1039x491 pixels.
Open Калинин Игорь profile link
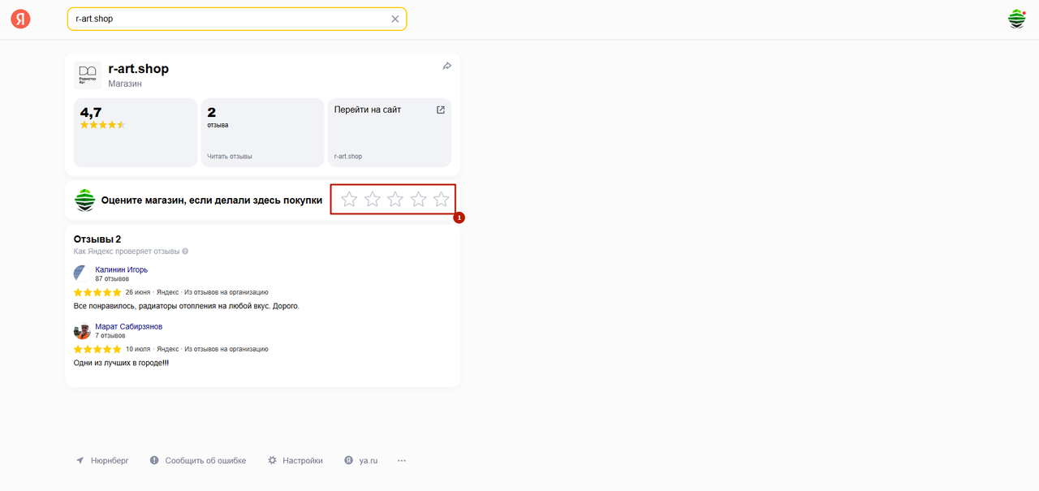121,269
